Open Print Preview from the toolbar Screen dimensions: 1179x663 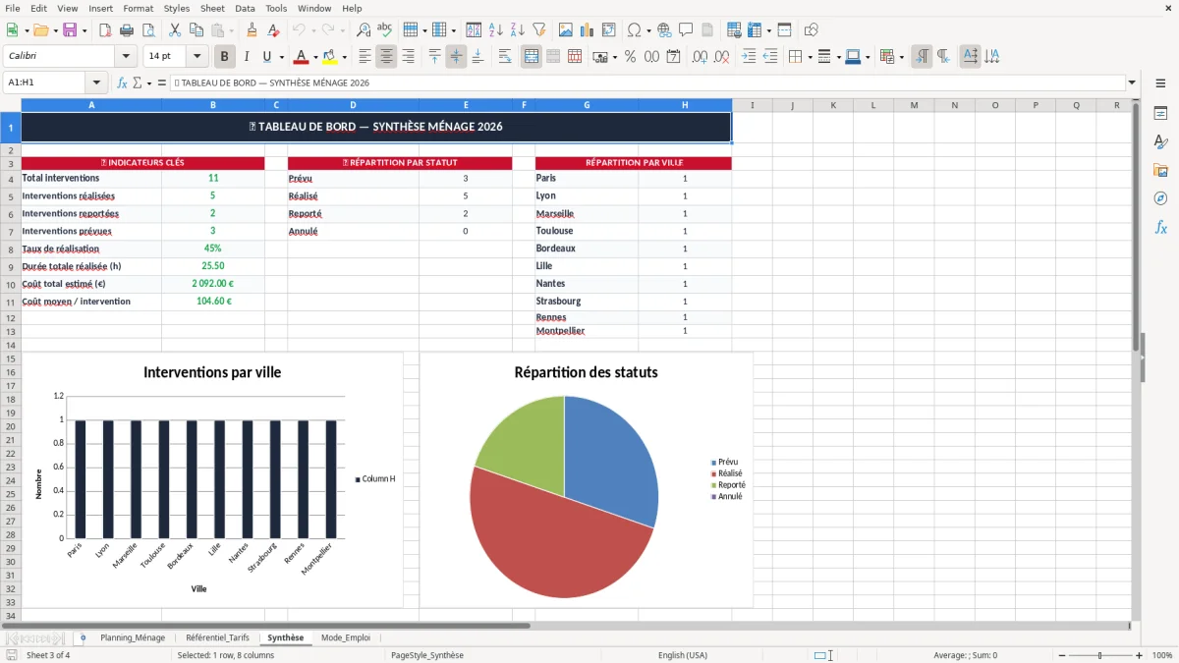(148, 30)
